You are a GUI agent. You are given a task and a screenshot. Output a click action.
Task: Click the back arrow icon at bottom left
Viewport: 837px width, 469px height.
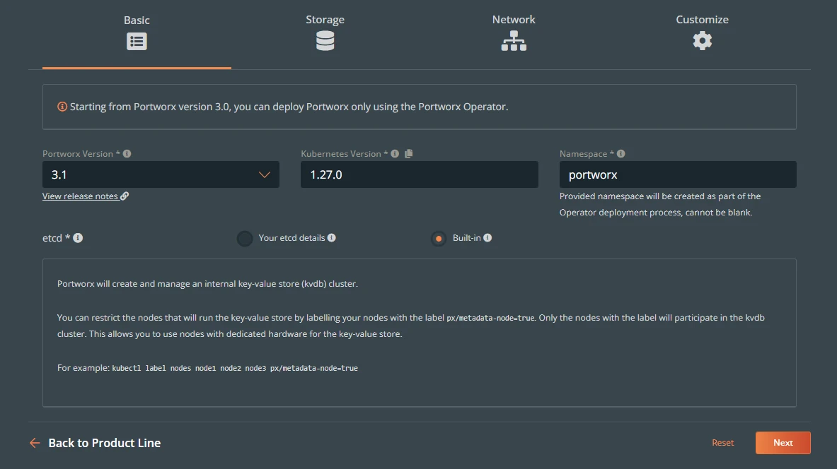[35, 443]
